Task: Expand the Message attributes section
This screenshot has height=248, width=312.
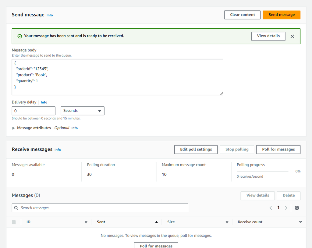Action: (x=13, y=128)
